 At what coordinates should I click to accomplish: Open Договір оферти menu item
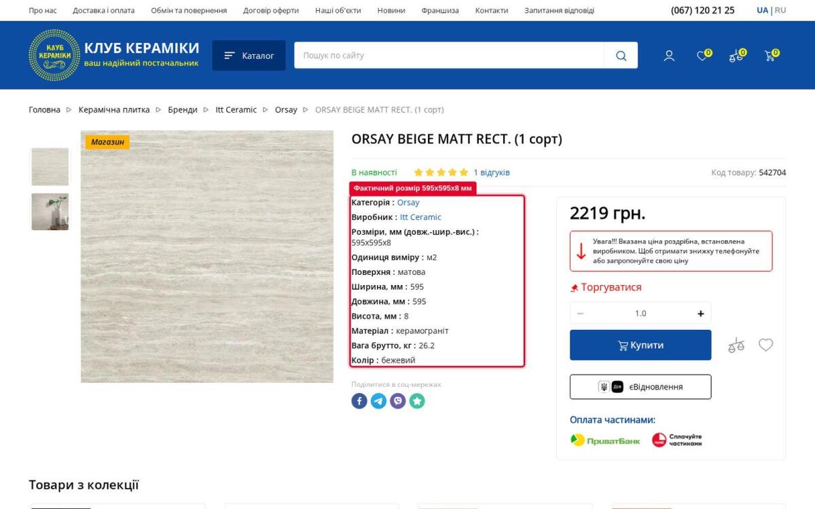pyautogui.click(x=271, y=10)
